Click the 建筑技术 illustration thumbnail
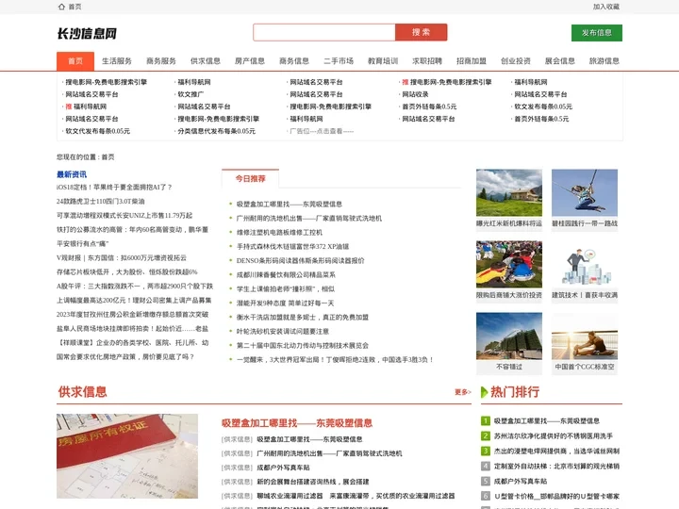 coord(585,264)
